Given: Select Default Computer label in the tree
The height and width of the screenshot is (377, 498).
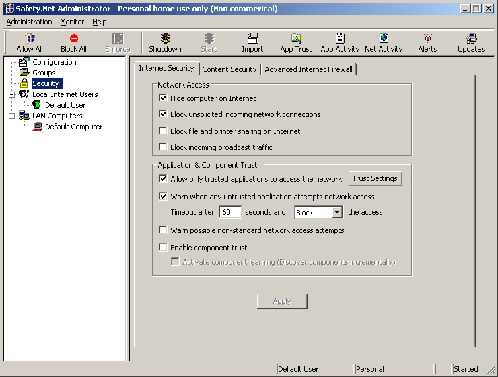Looking at the screenshot, I should tap(73, 127).
